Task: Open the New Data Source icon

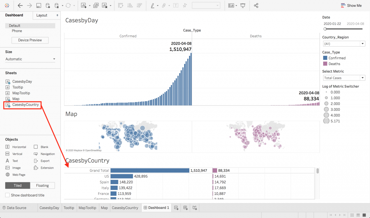Action: coord(47,5)
